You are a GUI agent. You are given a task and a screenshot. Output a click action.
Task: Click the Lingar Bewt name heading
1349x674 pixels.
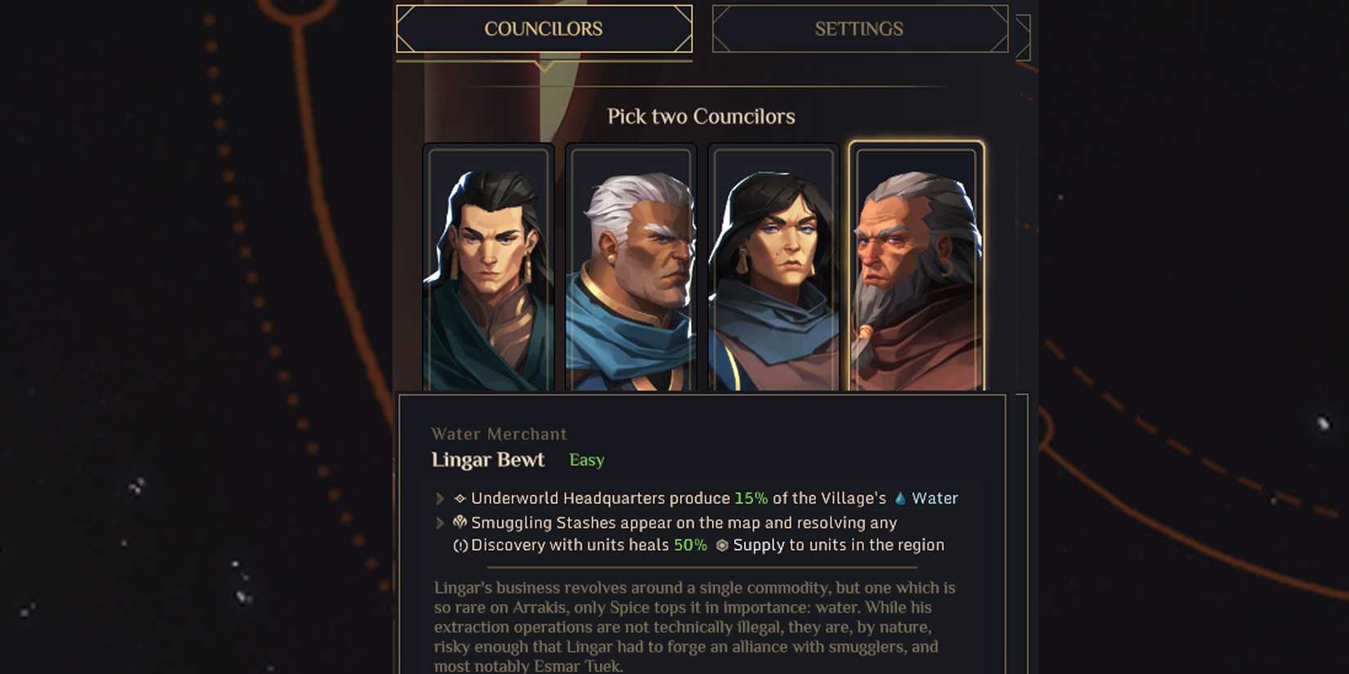(488, 460)
